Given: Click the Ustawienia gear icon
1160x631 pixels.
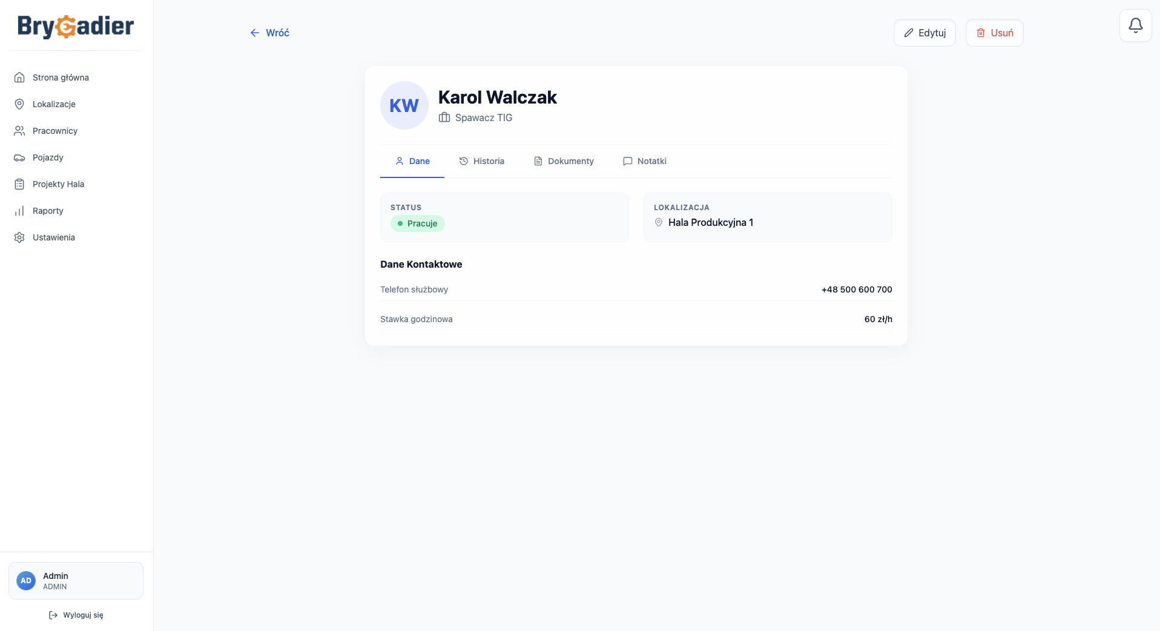Looking at the screenshot, I should pos(19,237).
